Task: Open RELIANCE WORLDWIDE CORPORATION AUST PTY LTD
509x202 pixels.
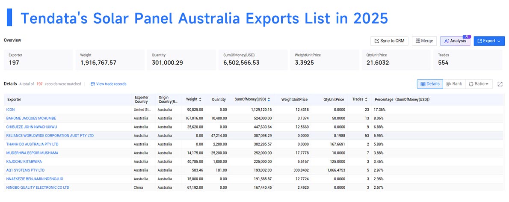Action: click(50, 135)
